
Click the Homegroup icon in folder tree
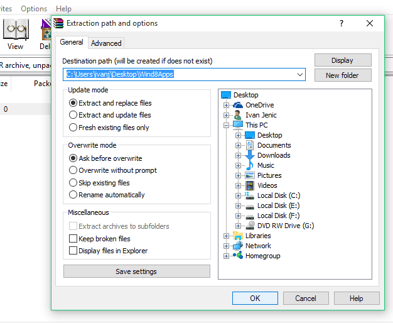click(237, 255)
